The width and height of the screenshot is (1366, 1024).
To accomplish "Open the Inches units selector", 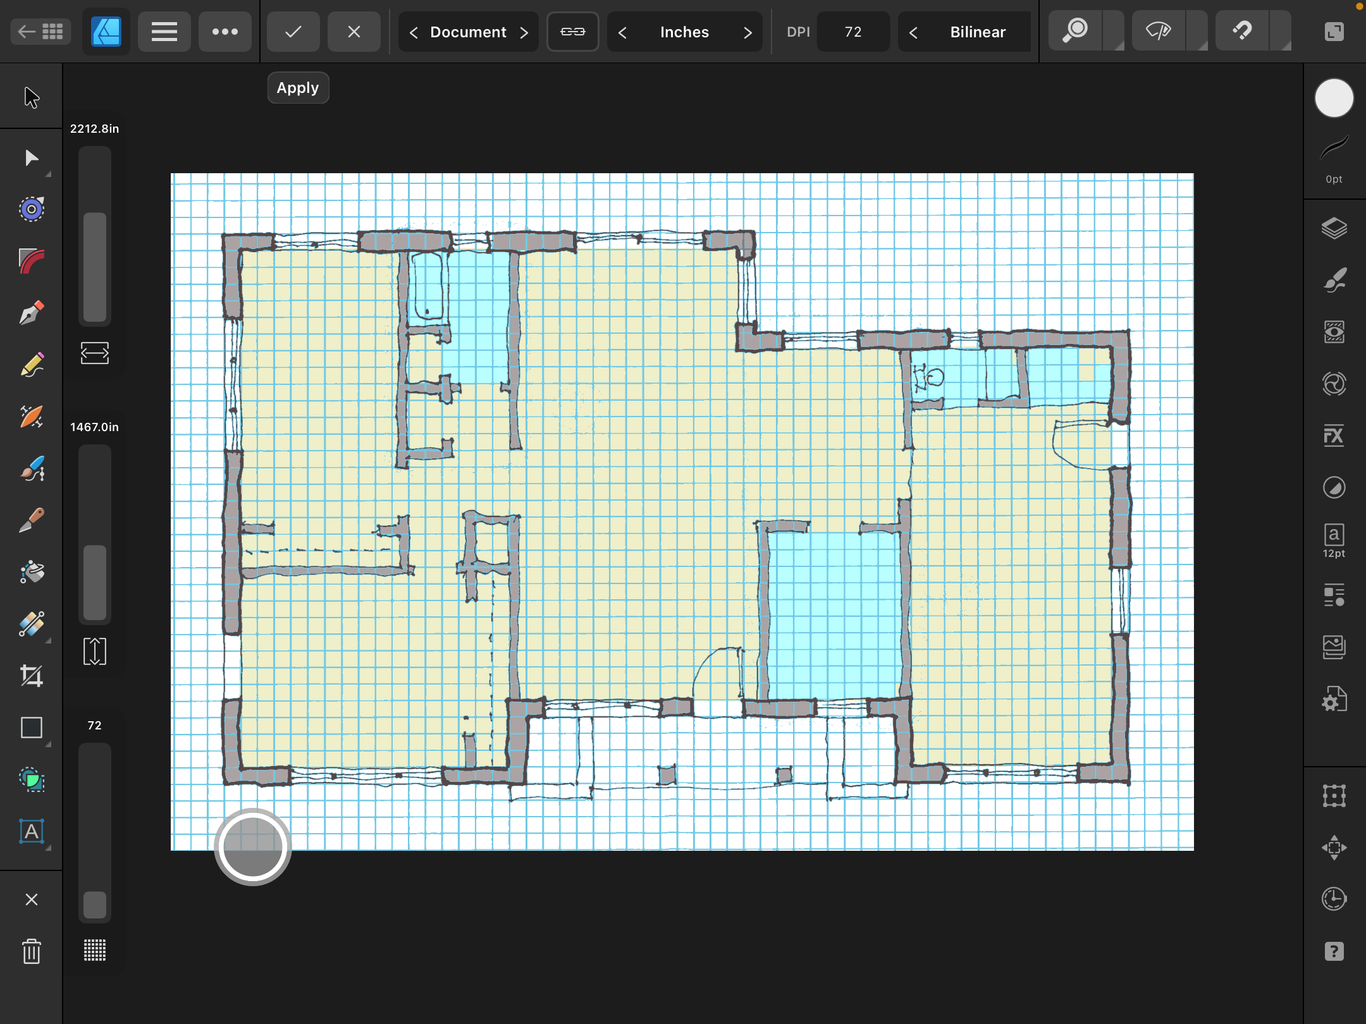I will (684, 32).
